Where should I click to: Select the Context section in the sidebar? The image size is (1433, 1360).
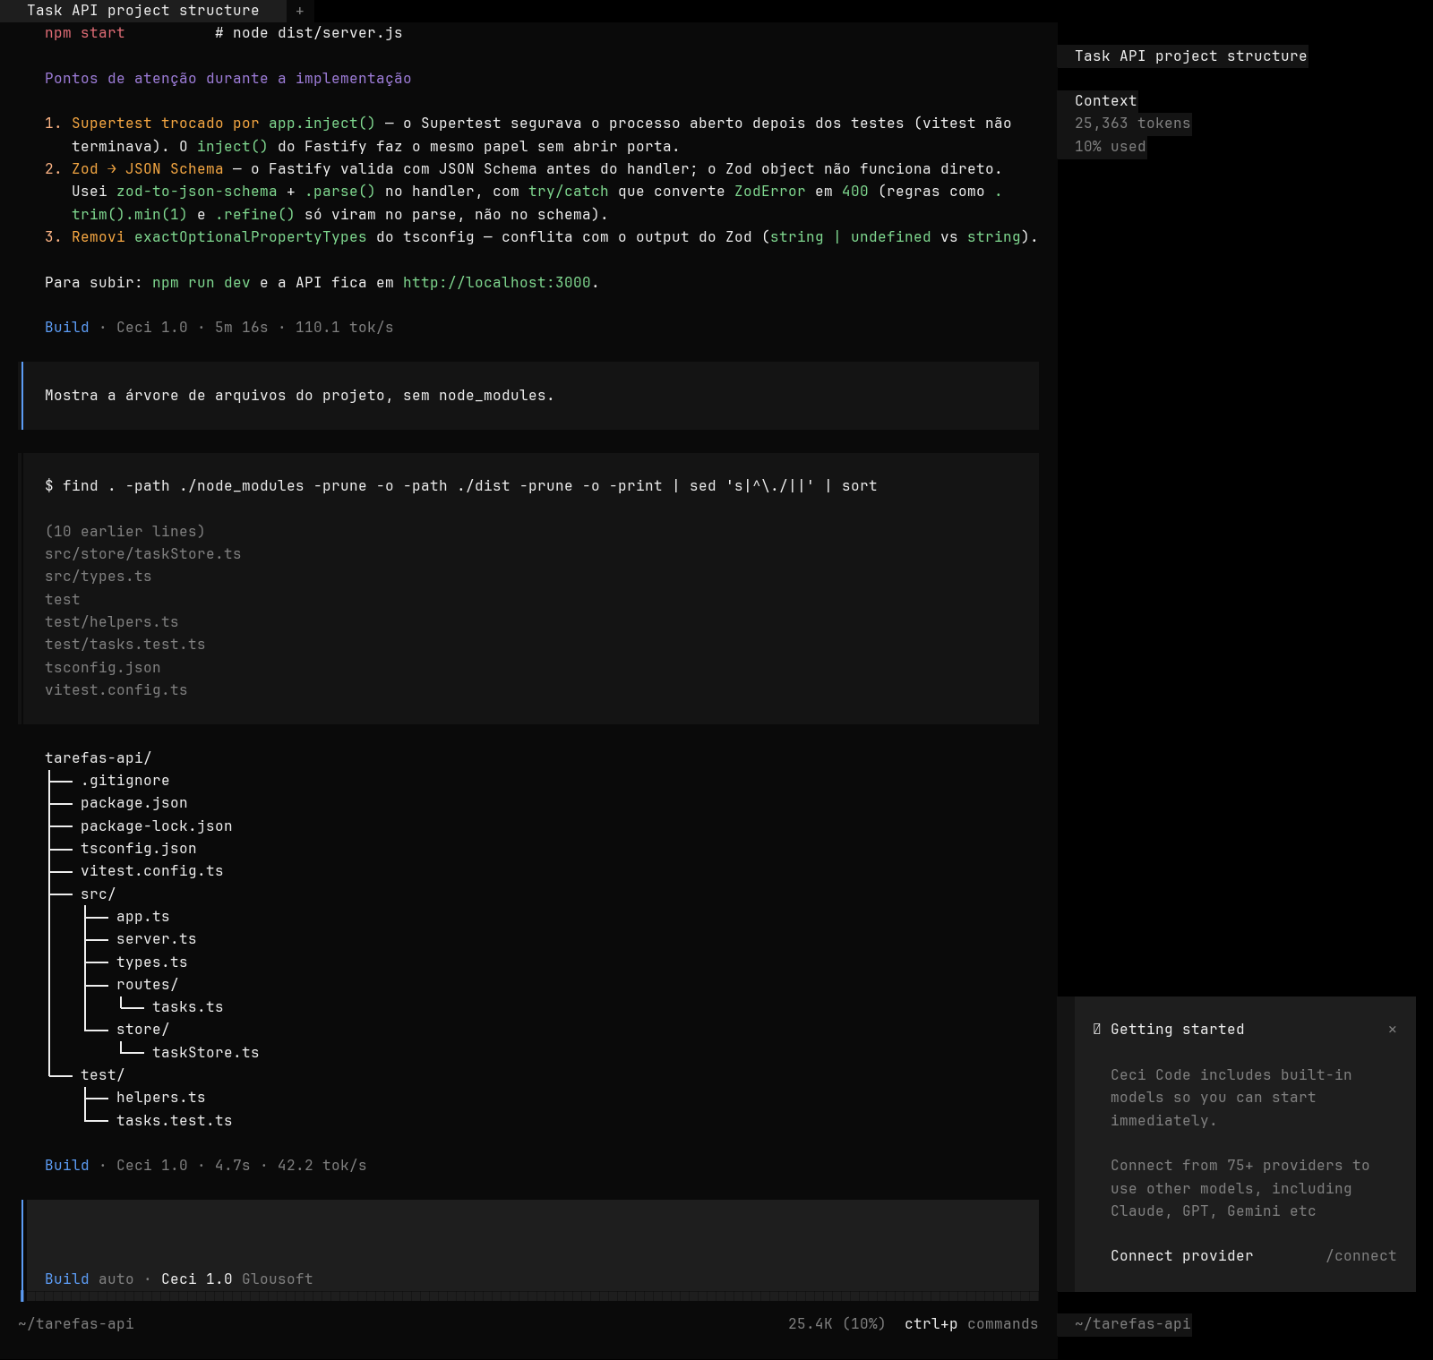[x=1105, y=101]
